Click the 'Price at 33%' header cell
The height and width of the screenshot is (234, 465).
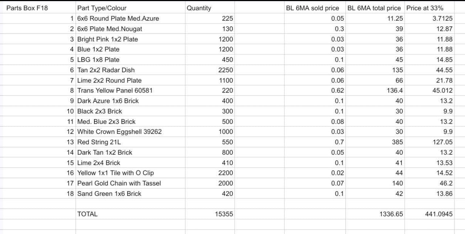(x=429, y=8)
